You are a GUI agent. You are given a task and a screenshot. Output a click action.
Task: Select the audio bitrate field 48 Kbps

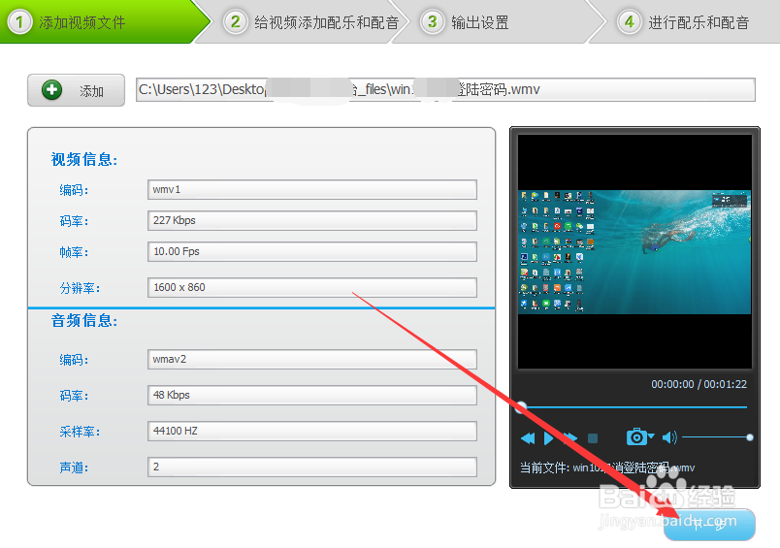coord(311,395)
